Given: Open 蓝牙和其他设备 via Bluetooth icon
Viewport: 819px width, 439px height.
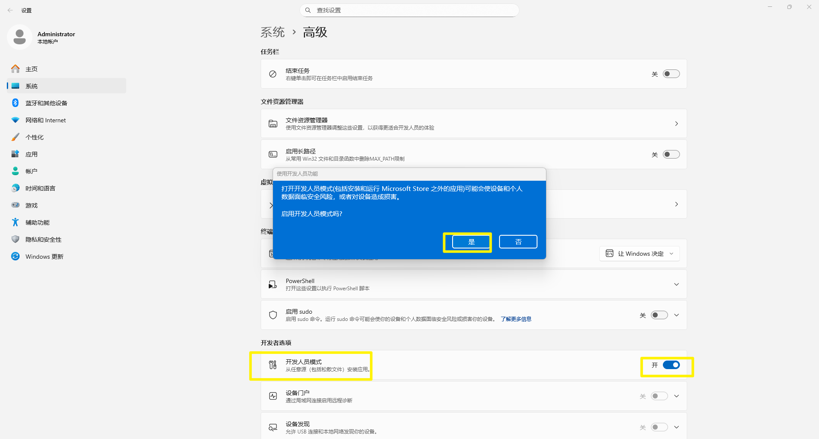Looking at the screenshot, I should (15, 103).
